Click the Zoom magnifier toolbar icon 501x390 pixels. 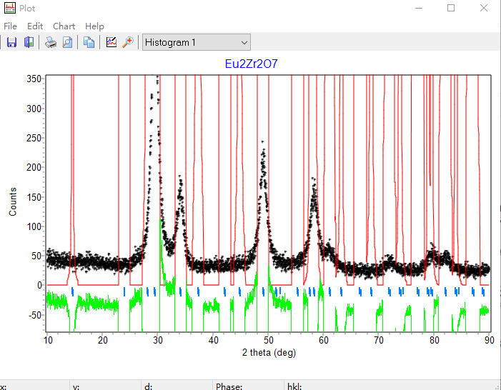(128, 42)
